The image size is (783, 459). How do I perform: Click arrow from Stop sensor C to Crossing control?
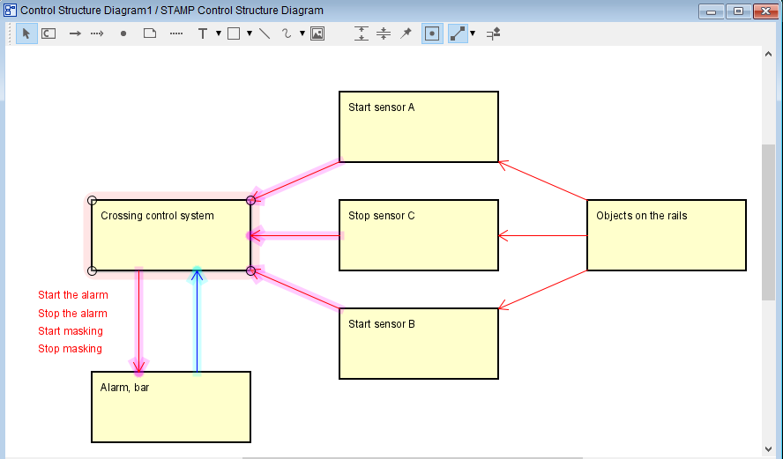(295, 235)
